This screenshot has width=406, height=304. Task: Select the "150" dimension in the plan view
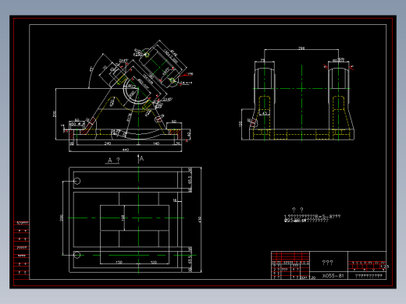119,262
